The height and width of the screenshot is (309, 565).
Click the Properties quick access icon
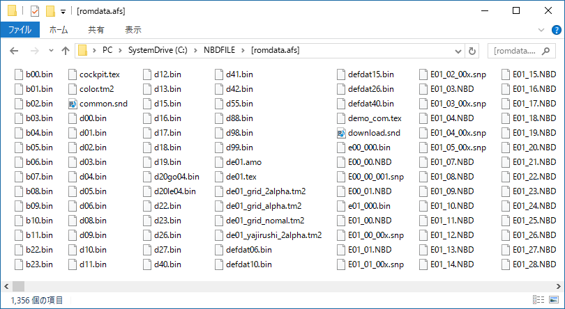pos(35,11)
